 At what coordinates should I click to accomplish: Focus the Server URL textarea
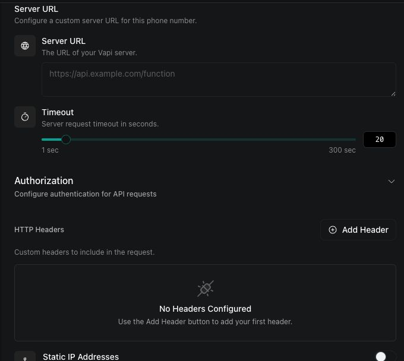click(219, 80)
